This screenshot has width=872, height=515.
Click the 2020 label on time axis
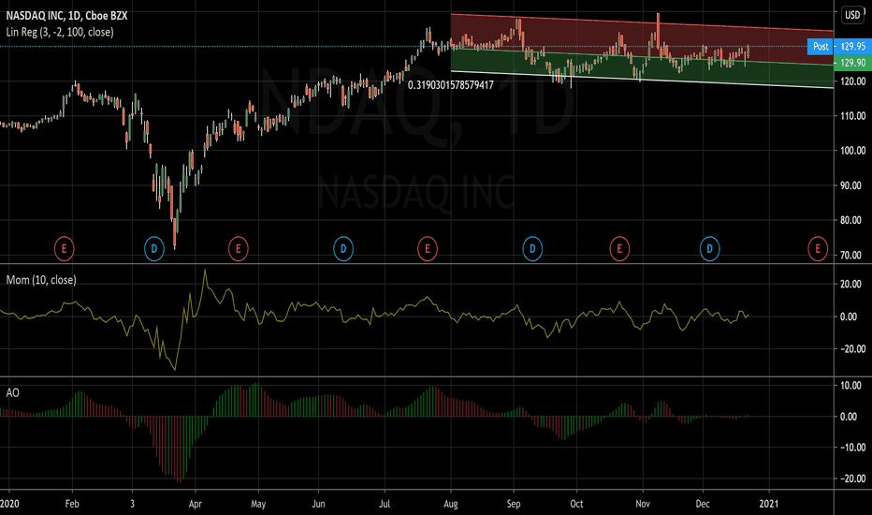[x=9, y=504]
